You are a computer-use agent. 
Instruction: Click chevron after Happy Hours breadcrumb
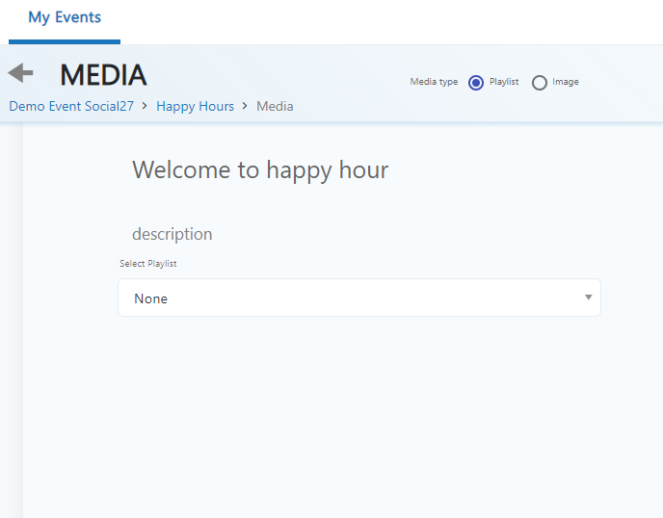245,106
